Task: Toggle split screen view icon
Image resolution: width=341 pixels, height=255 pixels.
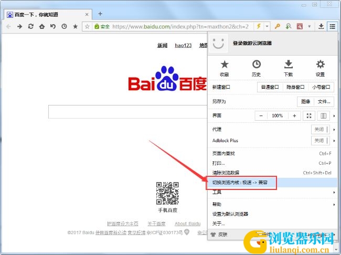Action: pyautogui.click(x=323, y=116)
